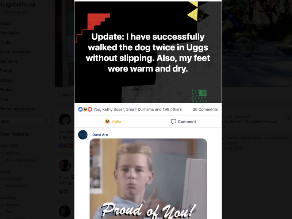Open Dave Are's profile picture
This screenshot has width=292, height=219.
point(83,135)
